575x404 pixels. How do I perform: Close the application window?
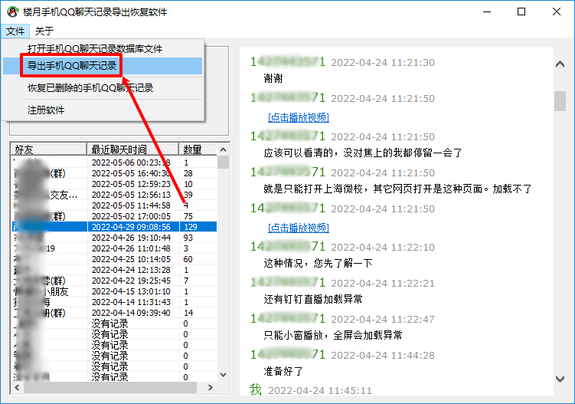point(557,11)
